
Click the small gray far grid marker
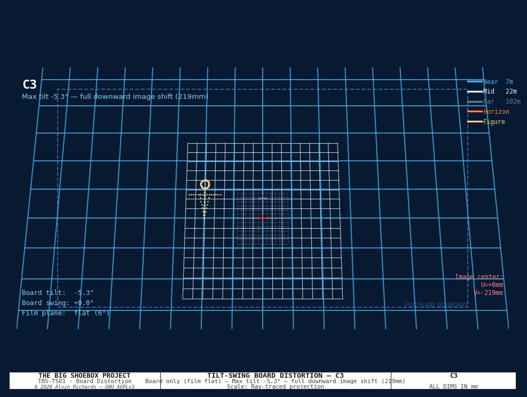coord(263,198)
